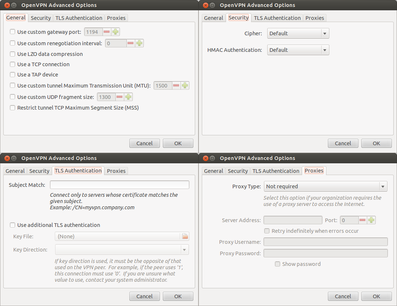Increase the proxy Port with plus icon

371,220
